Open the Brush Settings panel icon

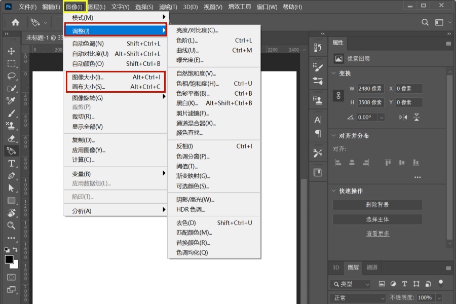coord(318,67)
